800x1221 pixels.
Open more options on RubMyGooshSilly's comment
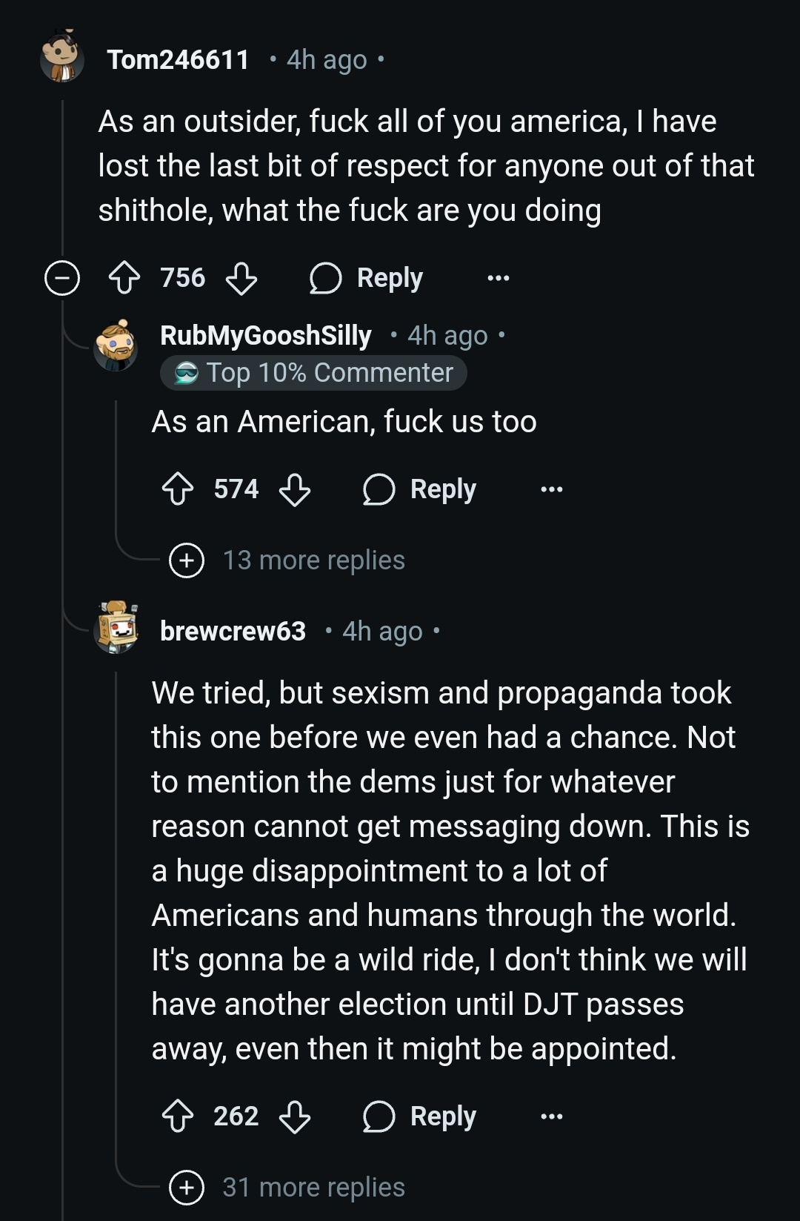coord(552,490)
